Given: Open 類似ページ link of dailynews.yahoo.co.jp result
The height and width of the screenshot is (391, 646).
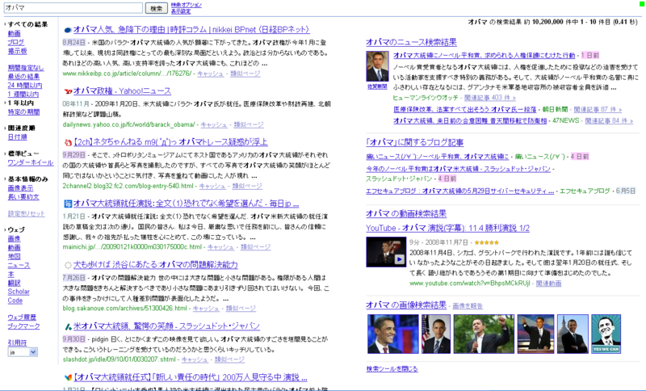Looking at the screenshot, I should coord(249,125).
